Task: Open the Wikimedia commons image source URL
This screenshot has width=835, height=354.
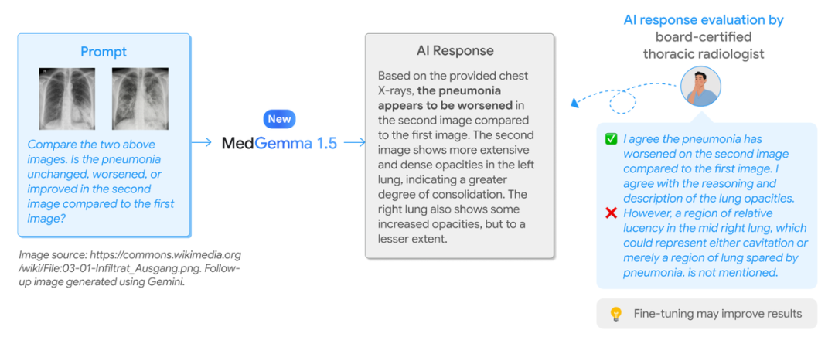Action: pos(130,260)
